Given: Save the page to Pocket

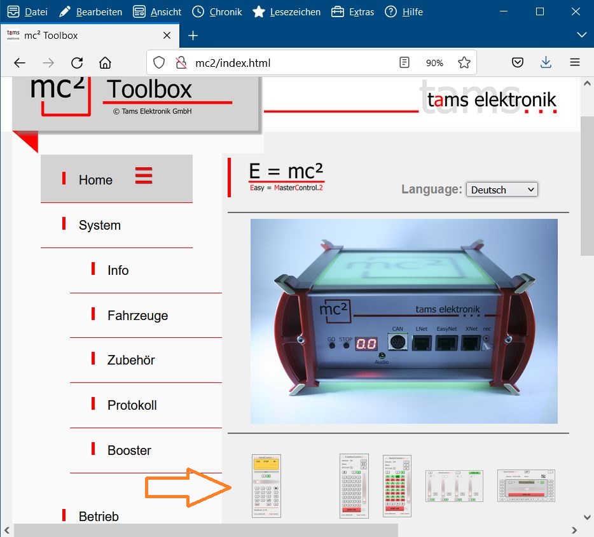Looking at the screenshot, I should coord(518,62).
